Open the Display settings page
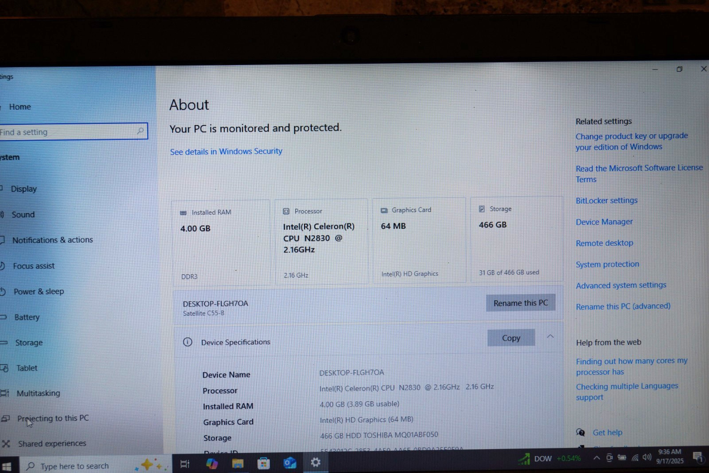 click(23, 189)
